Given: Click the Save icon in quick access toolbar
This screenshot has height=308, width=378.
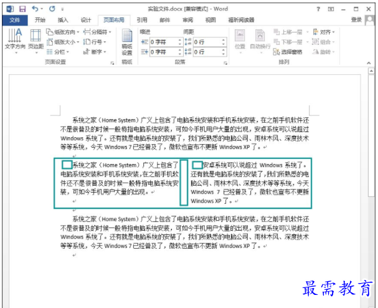Looking at the screenshot, I should [22, 9].
